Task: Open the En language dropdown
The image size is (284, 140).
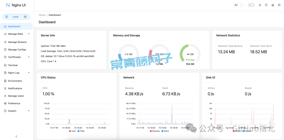Action: tap(238, 5)
